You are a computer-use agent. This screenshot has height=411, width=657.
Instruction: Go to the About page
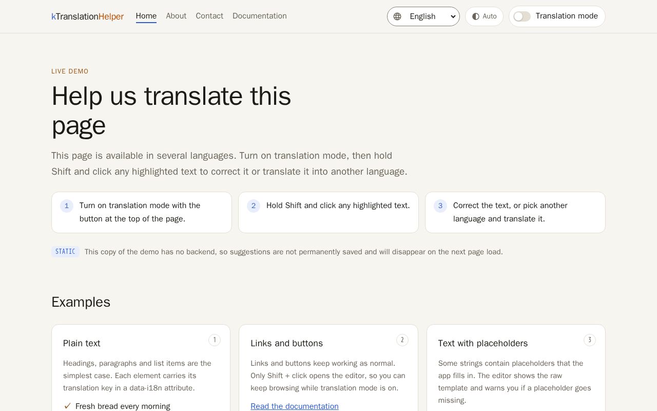coord(176,16)
